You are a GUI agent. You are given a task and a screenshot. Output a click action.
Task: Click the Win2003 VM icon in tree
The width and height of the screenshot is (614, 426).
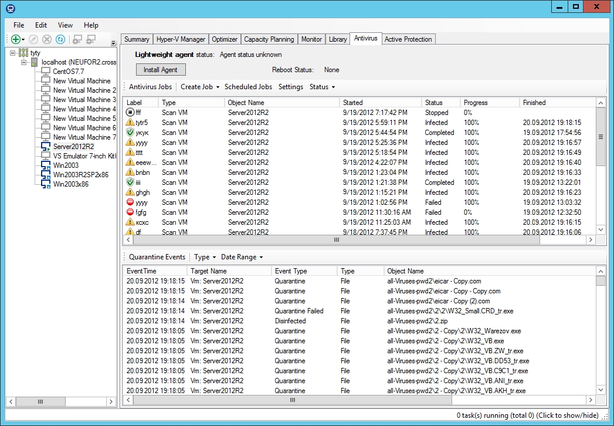pyautogui.click(x=46, y=165)
